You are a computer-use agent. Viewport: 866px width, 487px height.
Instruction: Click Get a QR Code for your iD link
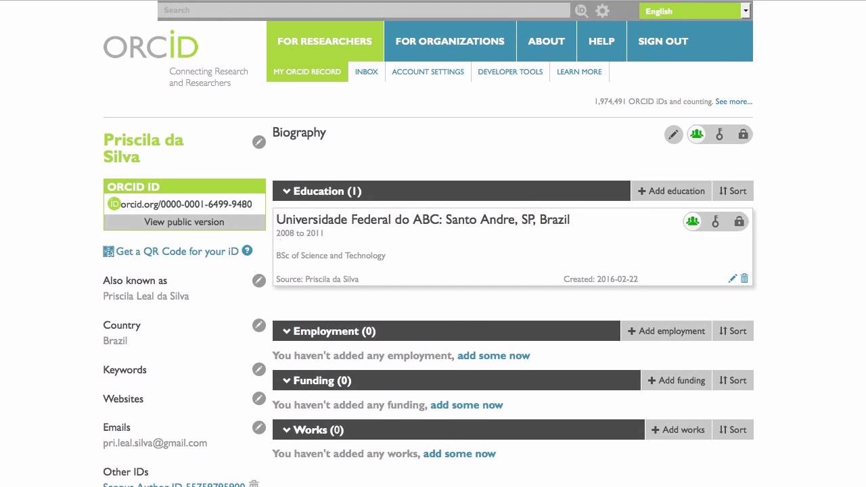[x=177, y=251]
